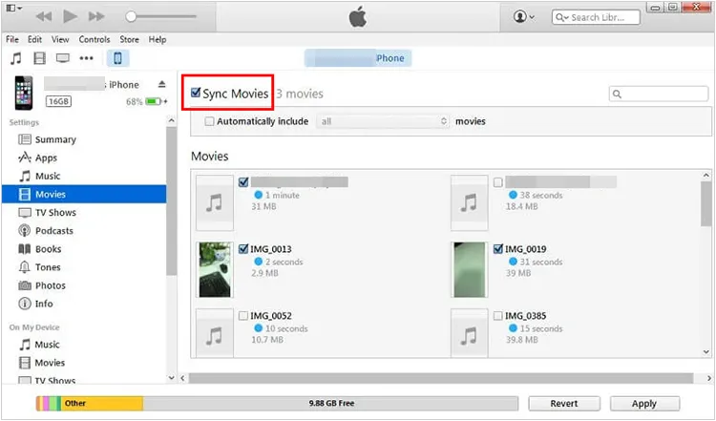Click the 16GB capacity label
Image resolution: width=716 pixels, height=421 pixels.
click(58, 101)
